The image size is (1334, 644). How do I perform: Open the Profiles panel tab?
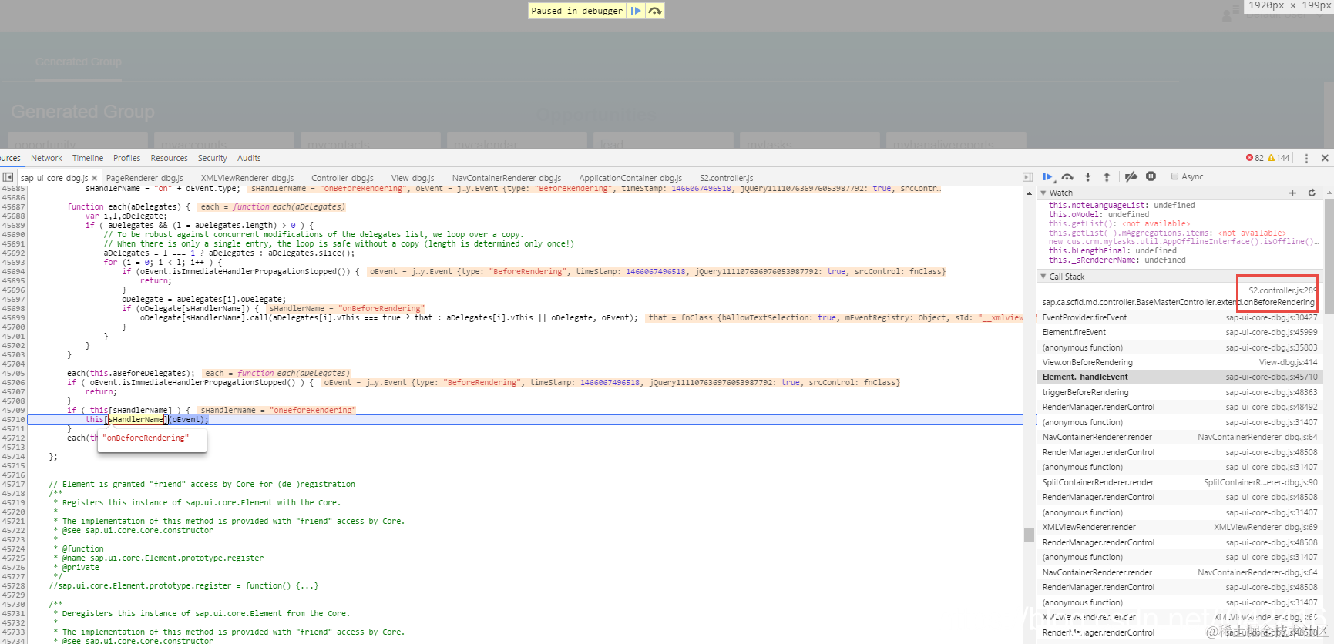126,158
